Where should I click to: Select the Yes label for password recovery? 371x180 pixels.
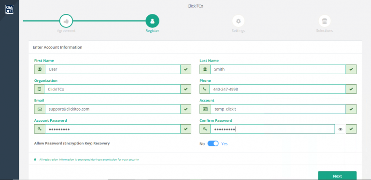pos(224,144)
